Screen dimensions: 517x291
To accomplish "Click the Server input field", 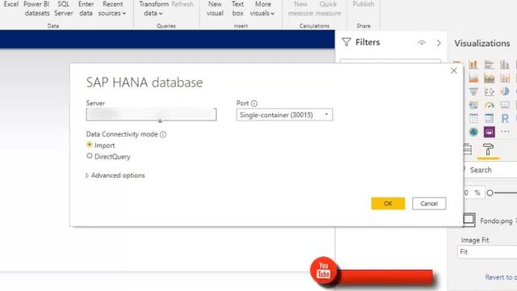I will click(x=151, y=115).
